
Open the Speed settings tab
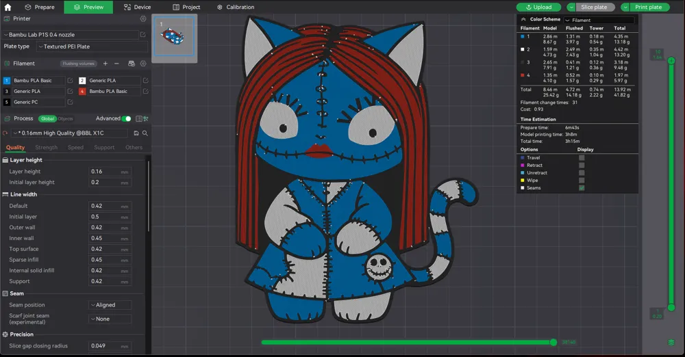75,148
